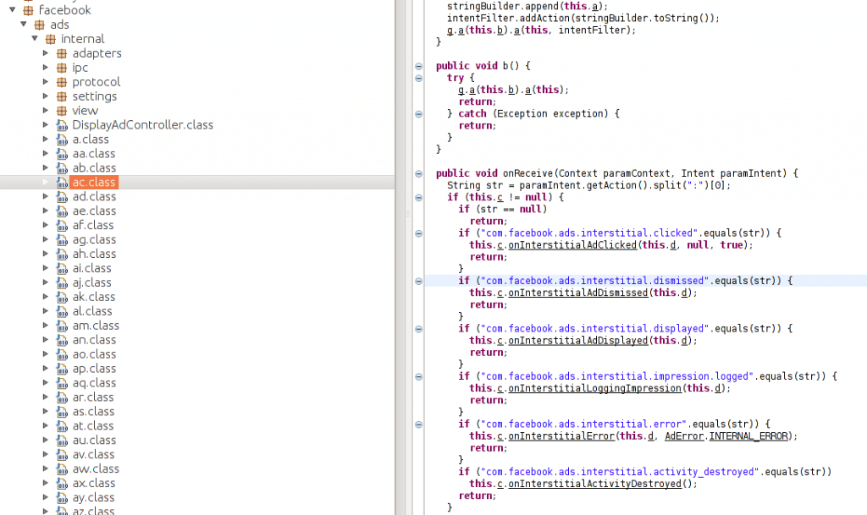Fold the try block in b()
The height and width of the screenshot is (515, 867).
(418, 79)
